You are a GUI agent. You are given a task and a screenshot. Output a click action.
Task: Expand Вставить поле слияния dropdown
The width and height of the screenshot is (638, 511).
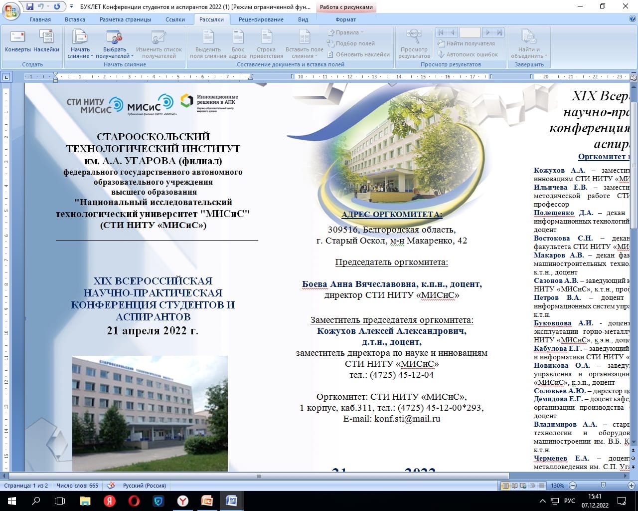click(x=304, y=44)
